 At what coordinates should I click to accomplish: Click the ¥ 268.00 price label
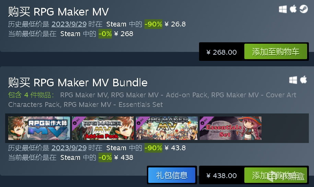coord(221,52)
